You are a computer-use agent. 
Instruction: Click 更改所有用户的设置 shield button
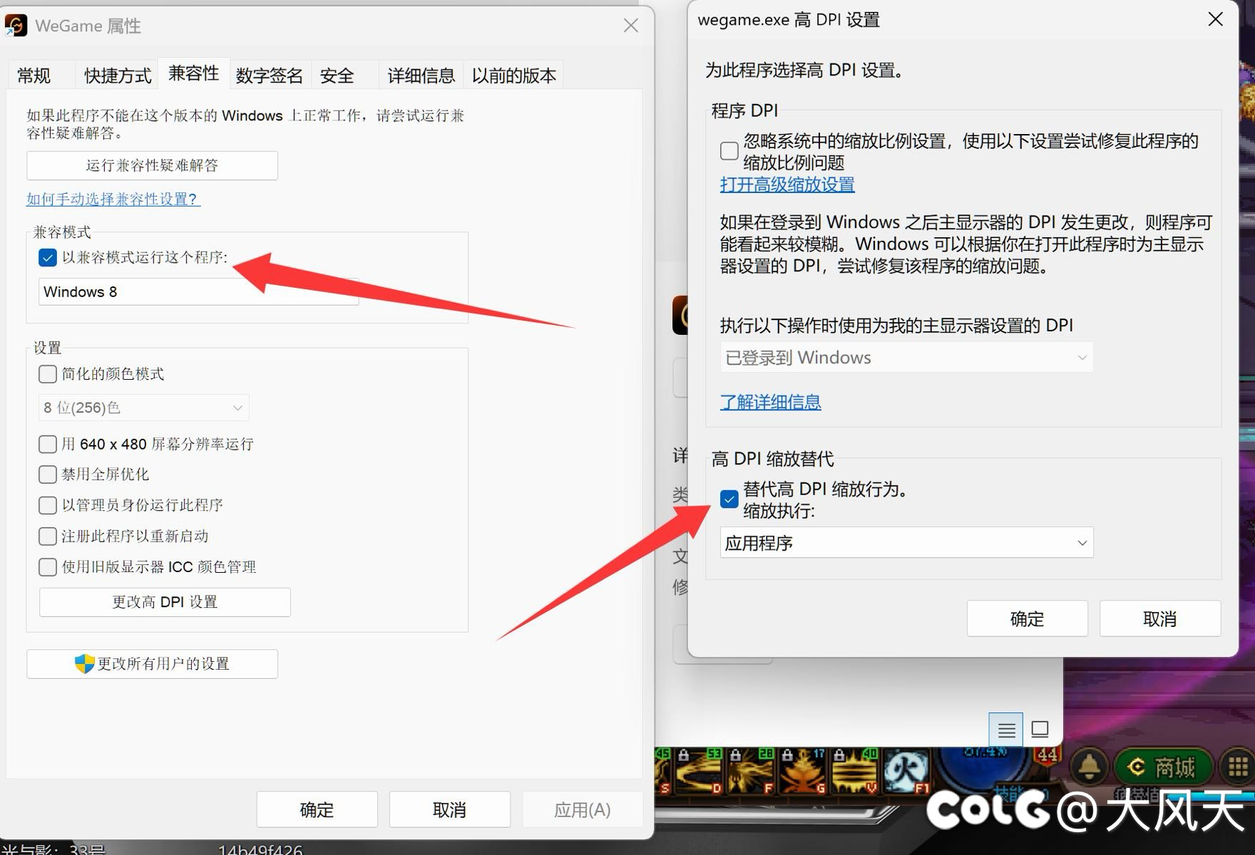(x=152, y=664)
